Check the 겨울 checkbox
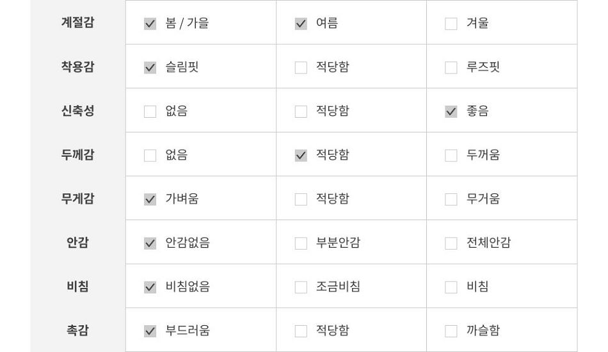The image size is (608, 352). tap(451, 24)
